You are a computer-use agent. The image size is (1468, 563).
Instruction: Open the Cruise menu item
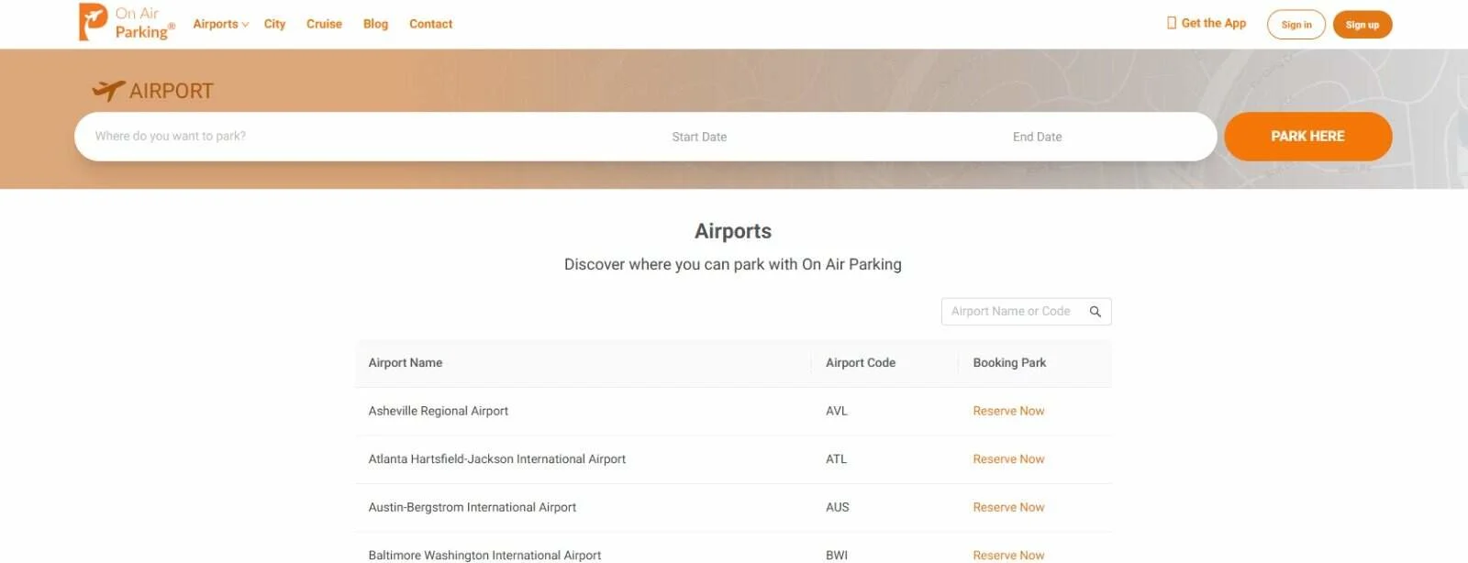pos(324,24)
